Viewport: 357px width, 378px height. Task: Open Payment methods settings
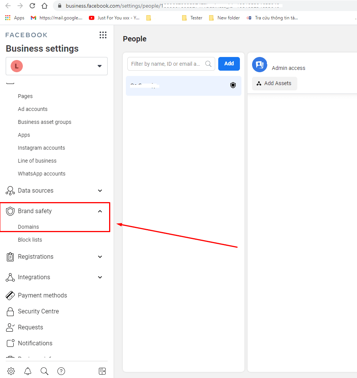click(43, 295)
